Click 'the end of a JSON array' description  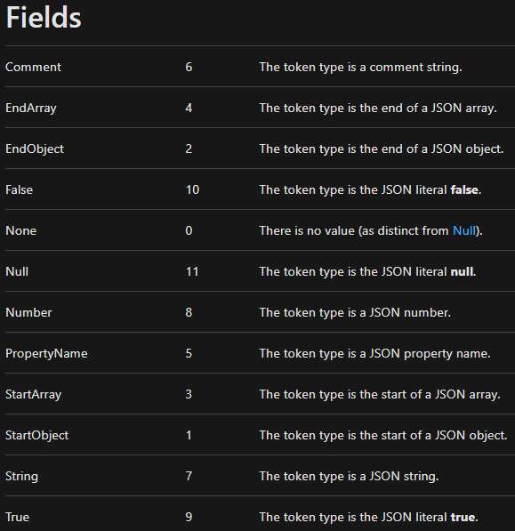click(x=378, y=109)
